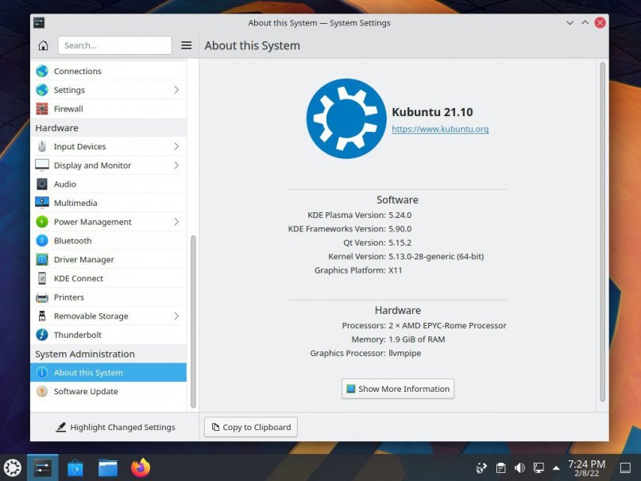Open Bluetooth settings
This screenshot has height=481, width=641.
[72, 241]
